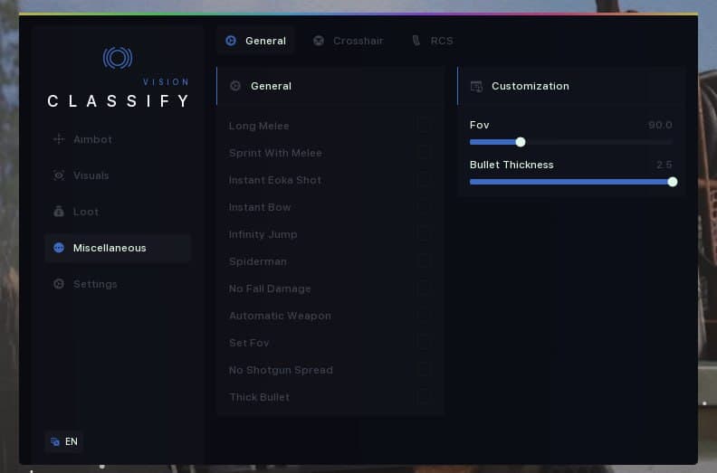Enable the Long Melee checkbox
The image size is (717, 473).
point(425,126)
